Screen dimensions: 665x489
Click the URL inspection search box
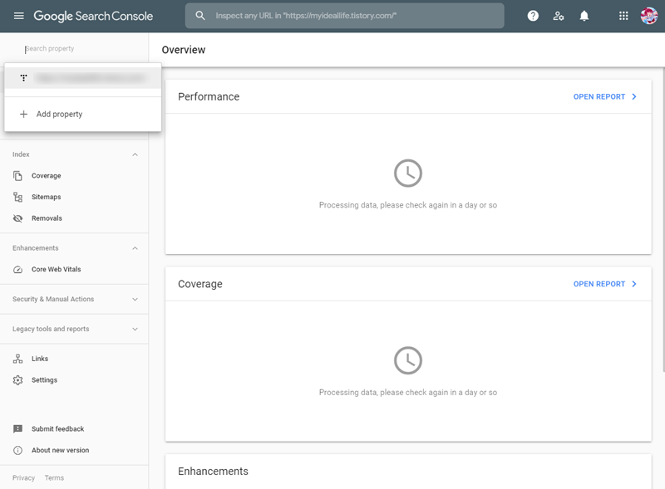click(x=344, y=16)
